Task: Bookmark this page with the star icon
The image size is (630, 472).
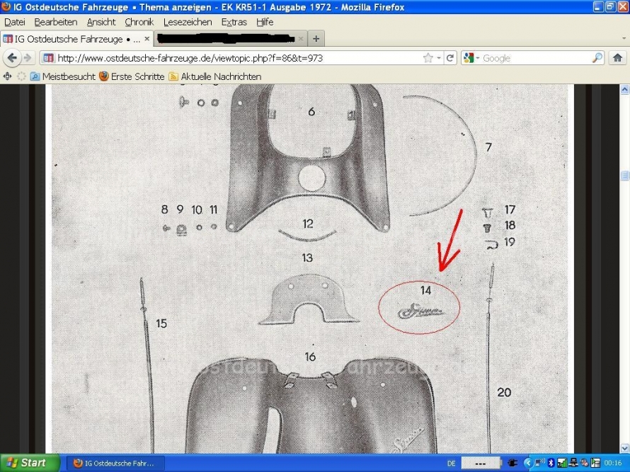Action: tap(428, 58)
